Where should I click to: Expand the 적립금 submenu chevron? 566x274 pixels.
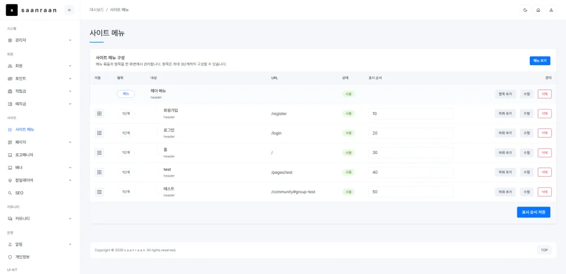(x=70, y=91)
